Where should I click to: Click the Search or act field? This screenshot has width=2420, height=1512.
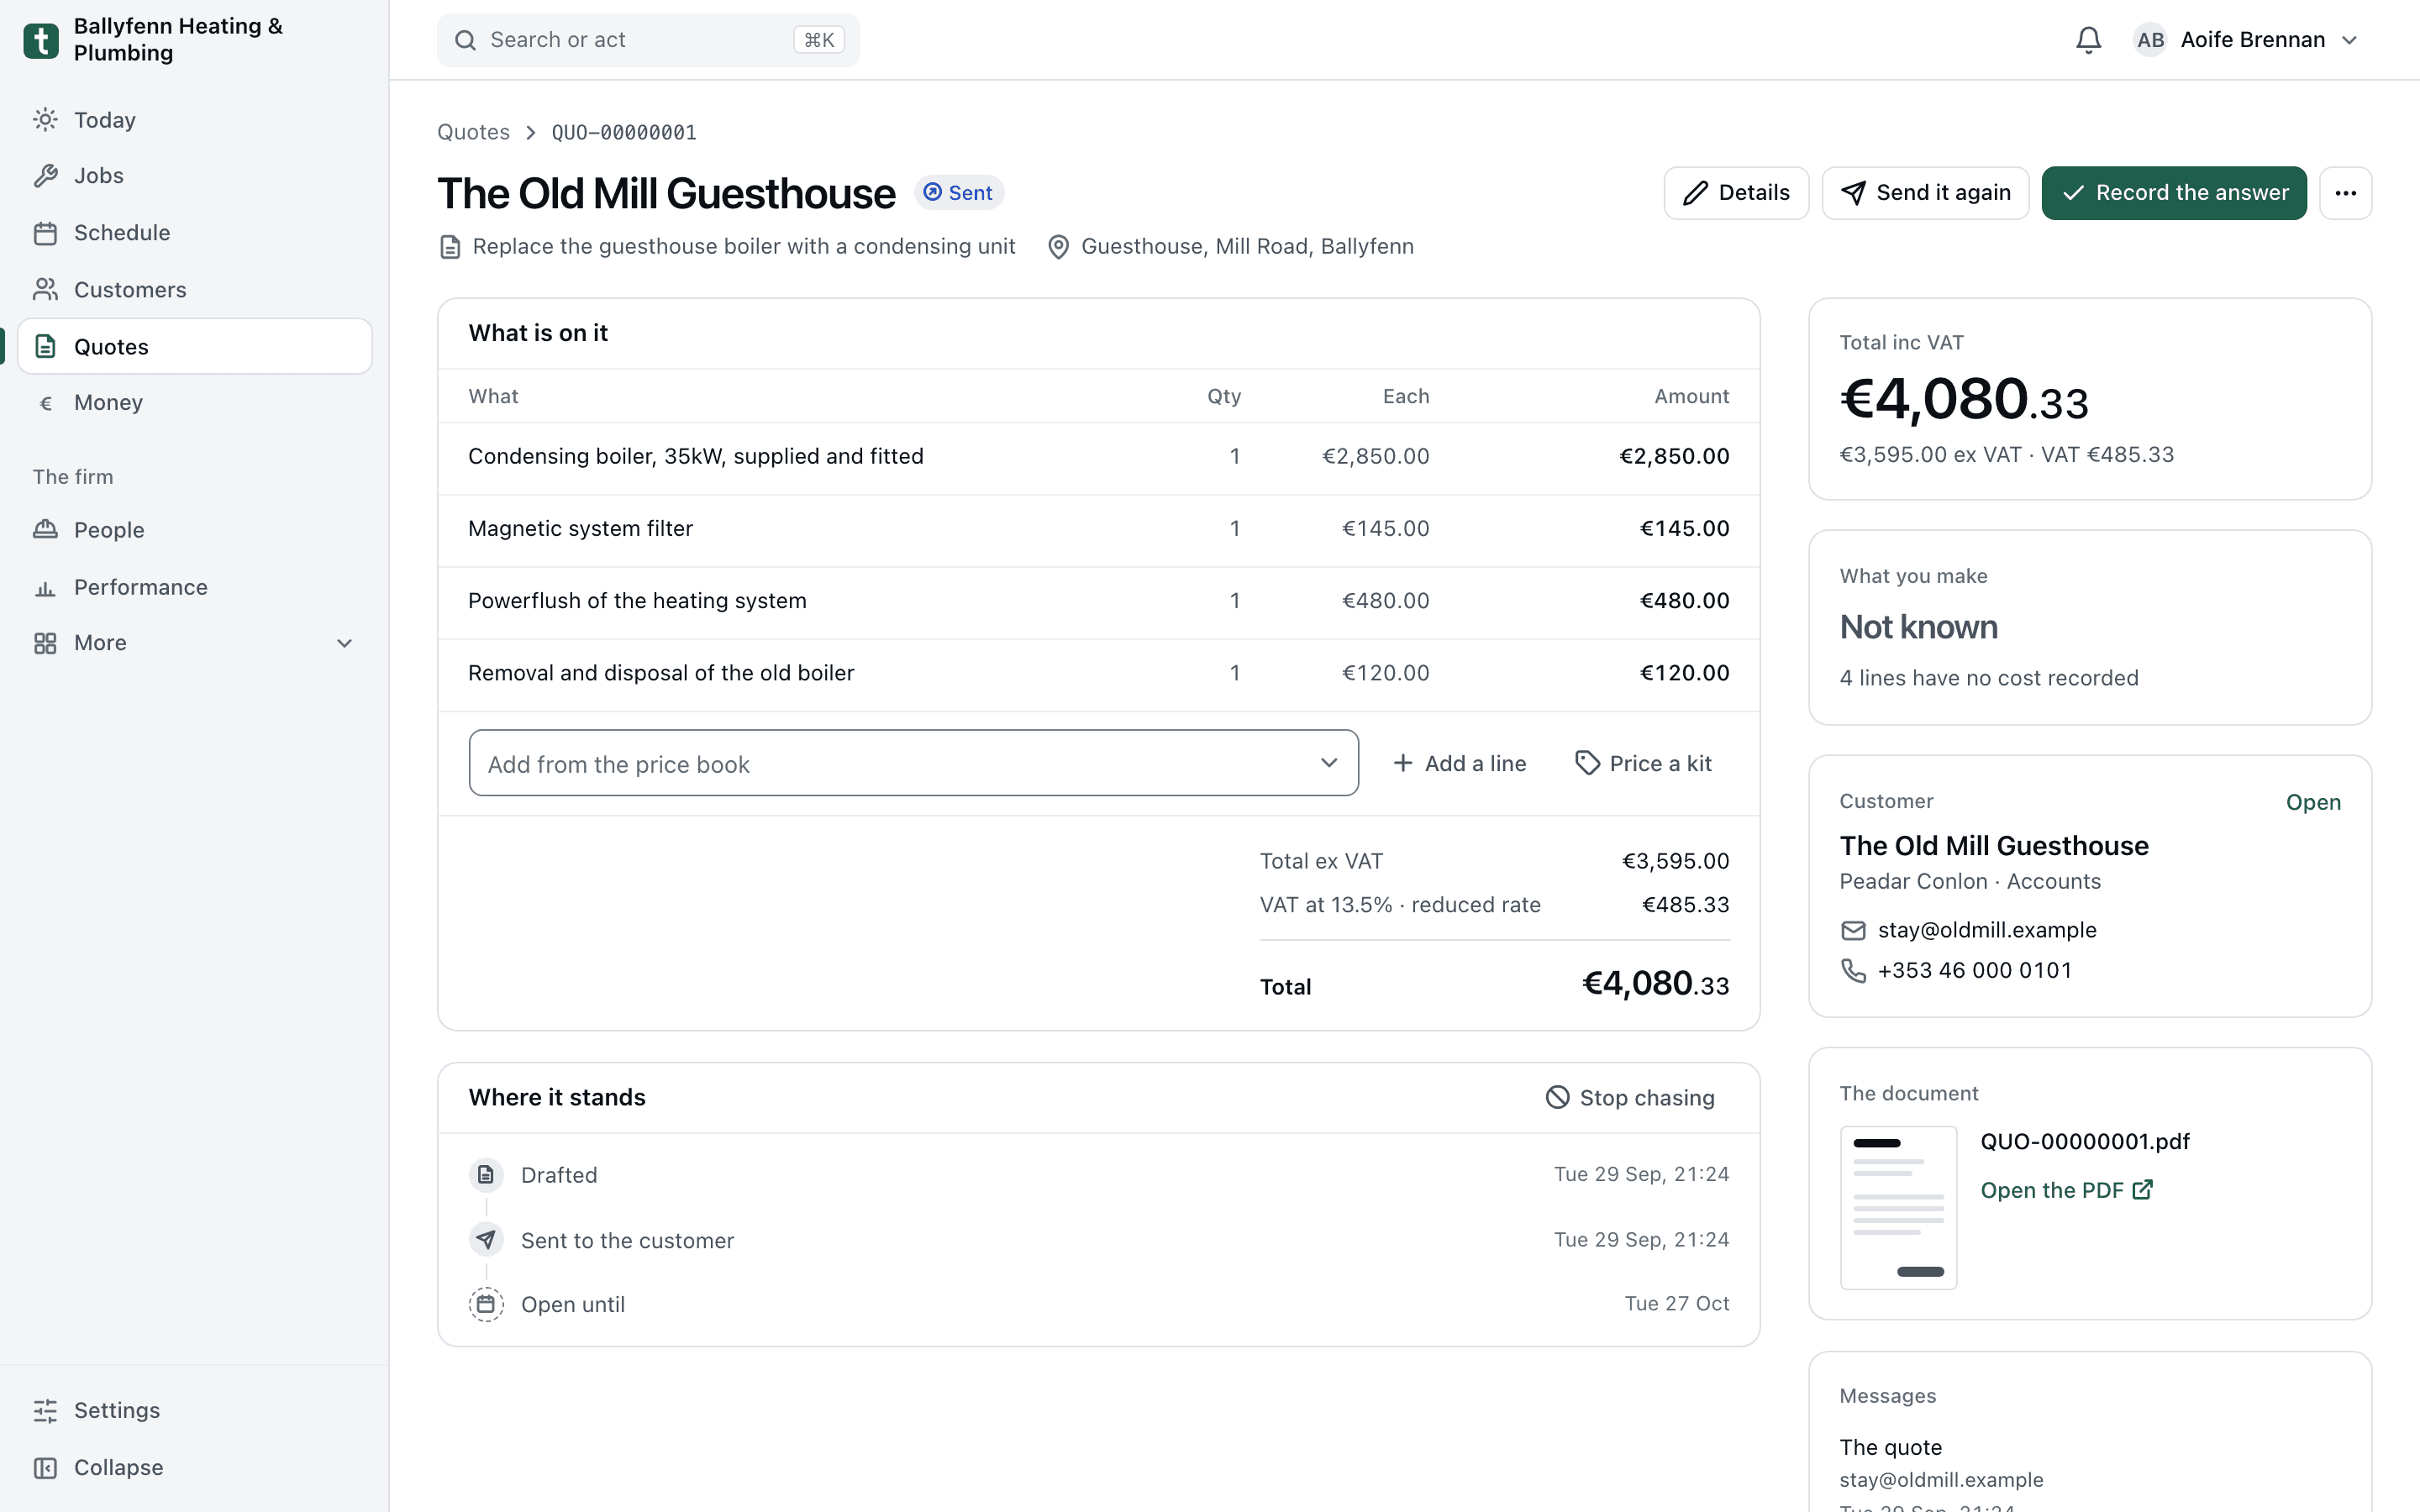point(648,40)
